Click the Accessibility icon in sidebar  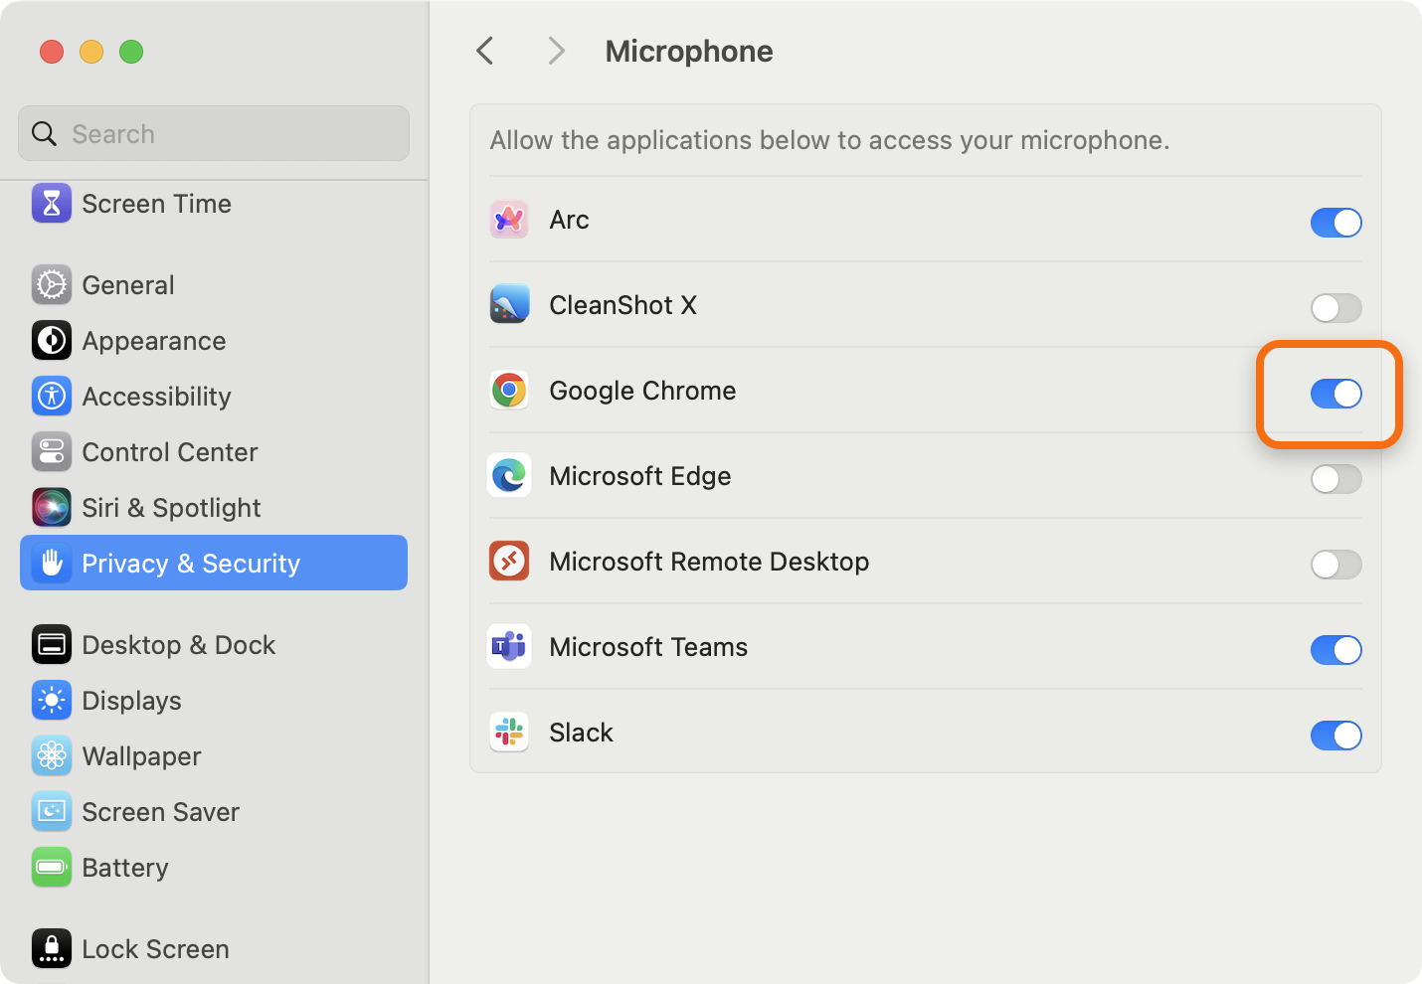[x=52, y=396]
